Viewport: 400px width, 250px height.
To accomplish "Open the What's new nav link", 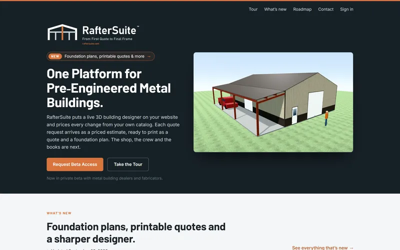I will pyautogui.click(x=275, y=9).
